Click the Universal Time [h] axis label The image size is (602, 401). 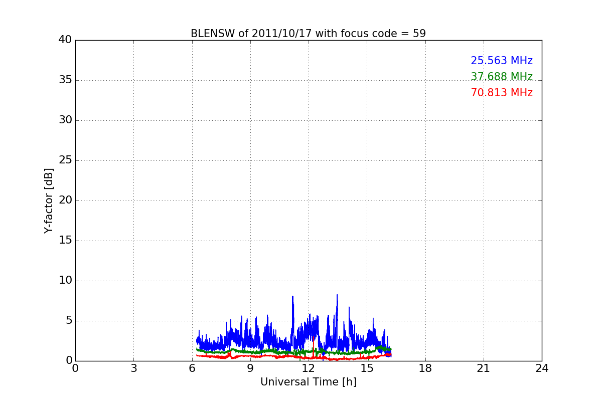coord(308,382)
